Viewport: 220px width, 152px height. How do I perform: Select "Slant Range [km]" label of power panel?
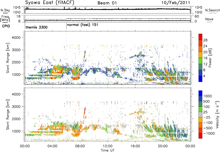(8, 58)
